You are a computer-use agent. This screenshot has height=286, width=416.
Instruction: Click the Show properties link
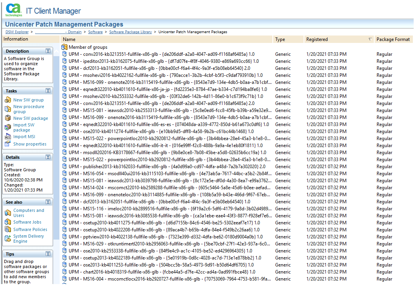point(30,144)
